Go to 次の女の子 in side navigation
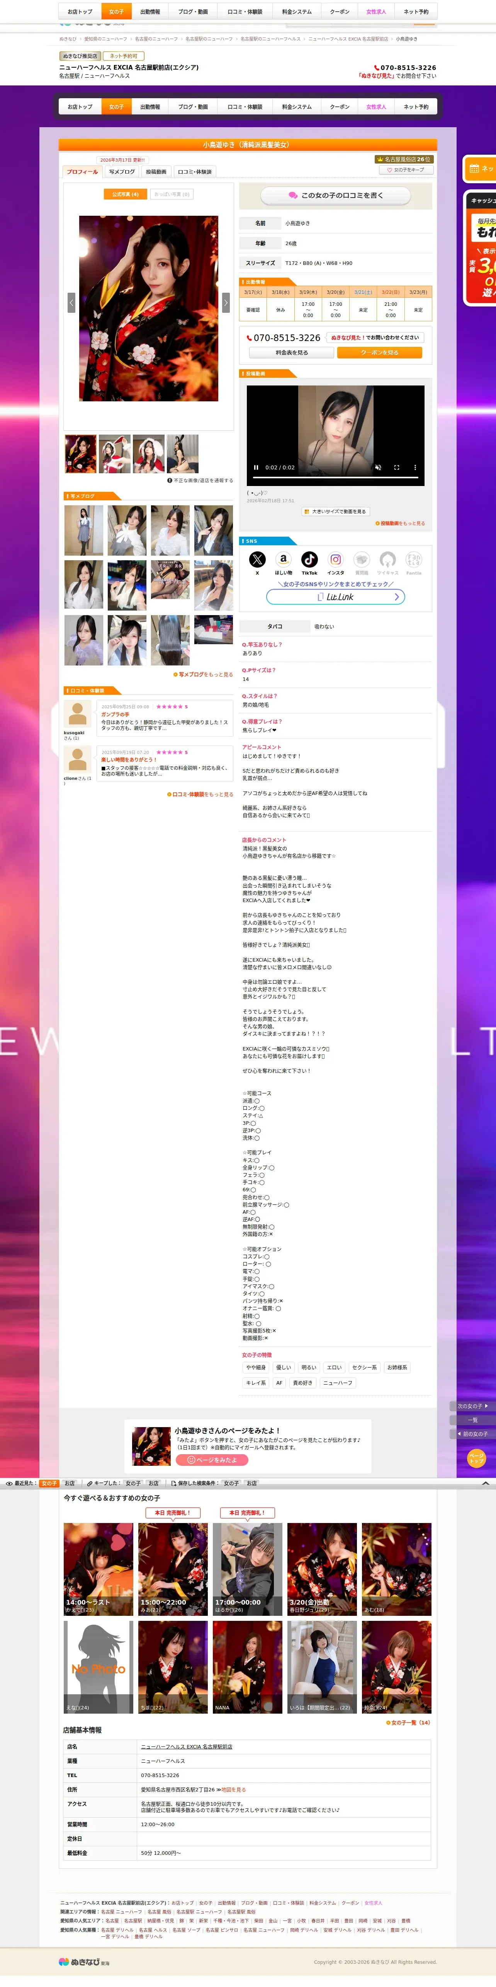Screen dimensions: 496x1987 (472, 1406)
